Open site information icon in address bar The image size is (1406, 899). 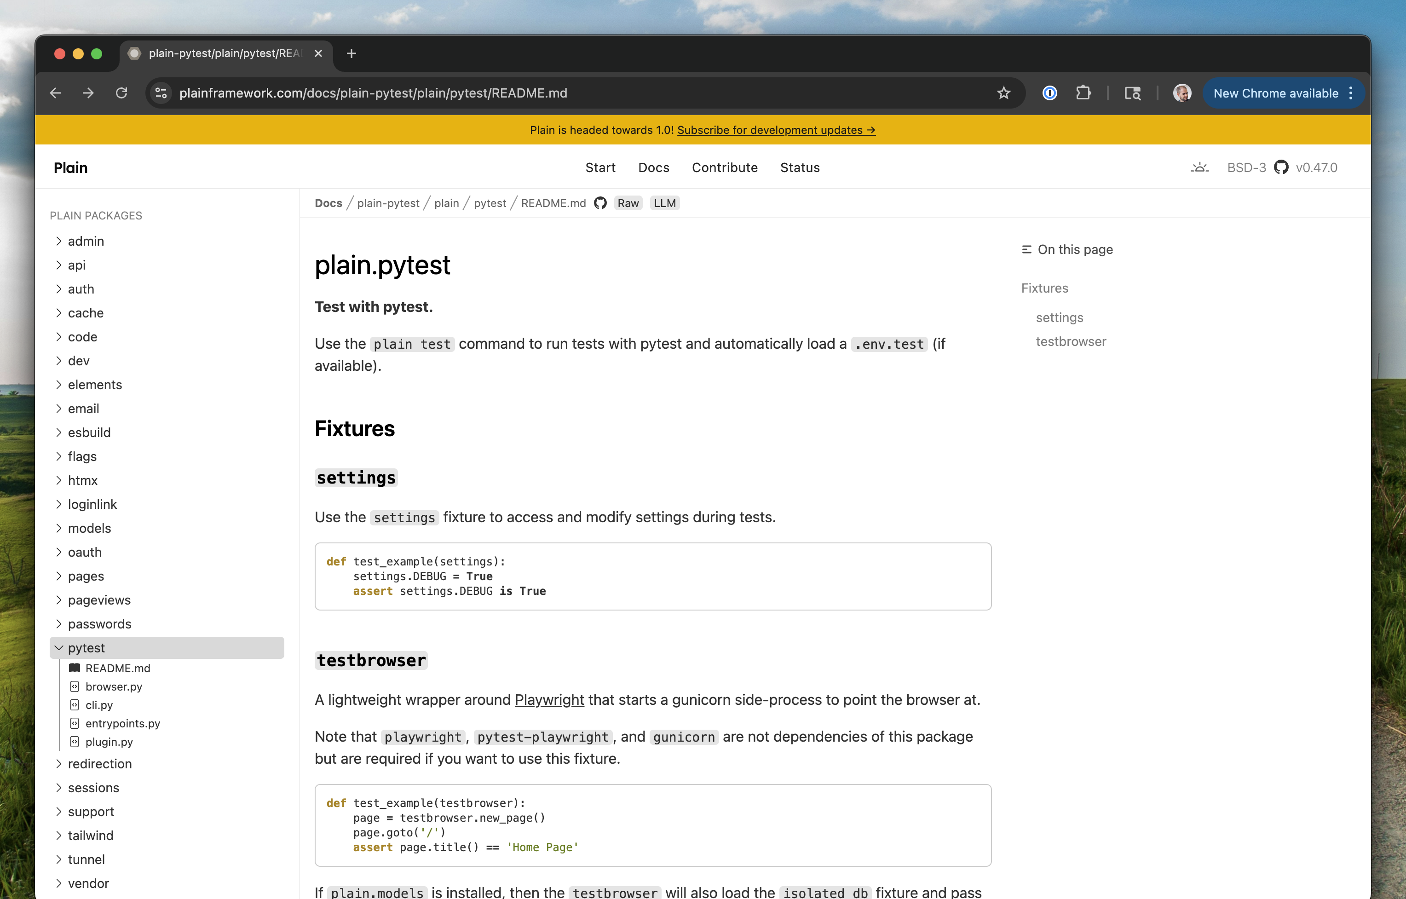(161, 93)
